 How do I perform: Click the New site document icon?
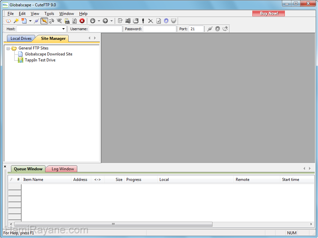24,21
